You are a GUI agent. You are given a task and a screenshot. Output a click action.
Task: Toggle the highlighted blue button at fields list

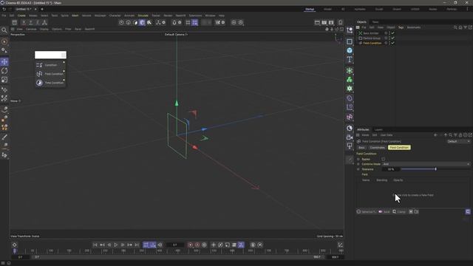(x=468, y=212)
